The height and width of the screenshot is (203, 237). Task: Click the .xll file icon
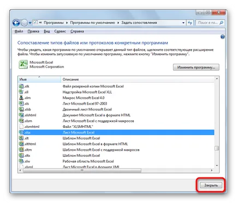coord(21,92)
